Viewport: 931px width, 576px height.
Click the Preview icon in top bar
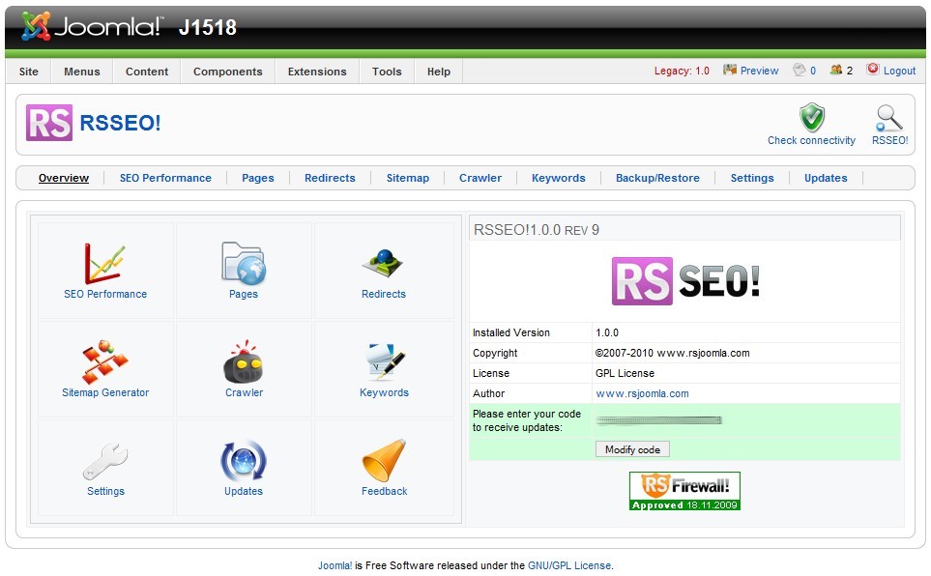[730, 71]
